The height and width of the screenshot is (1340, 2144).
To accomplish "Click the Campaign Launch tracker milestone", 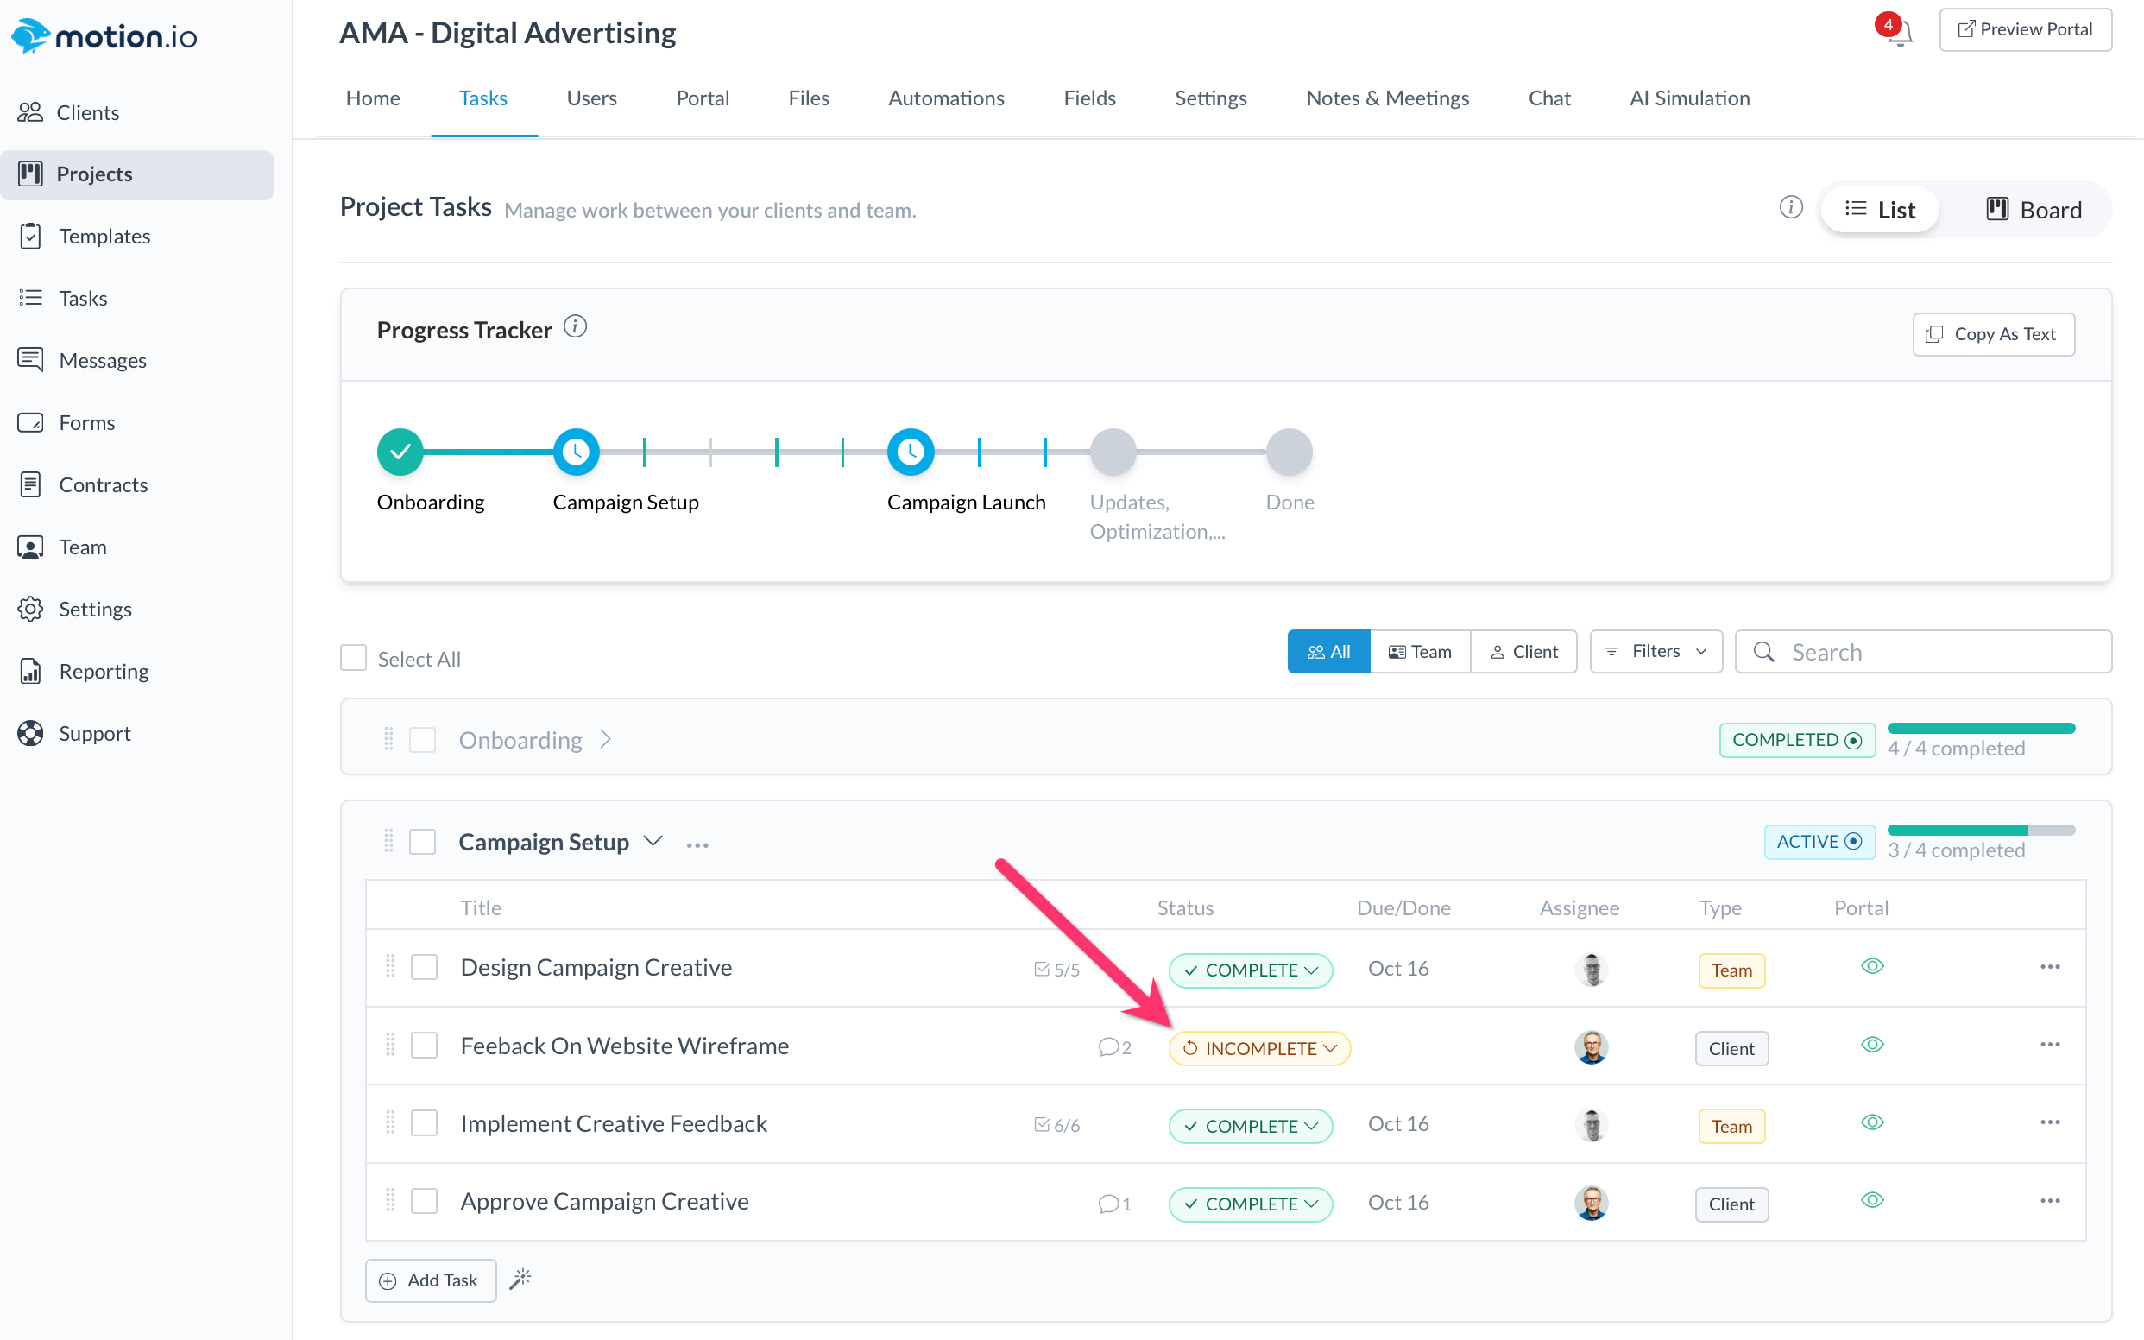I will 910,452.
